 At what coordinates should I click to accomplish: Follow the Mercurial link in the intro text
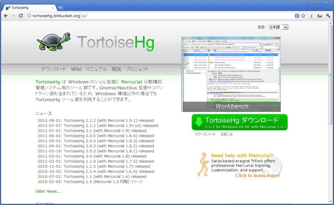point(132,82)
